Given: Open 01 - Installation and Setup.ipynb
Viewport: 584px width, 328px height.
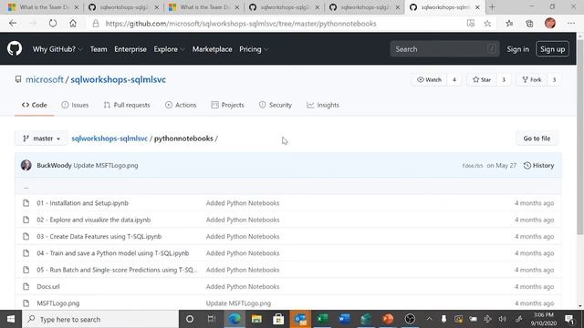Looking at the screenshot, I should click(82, 203).
